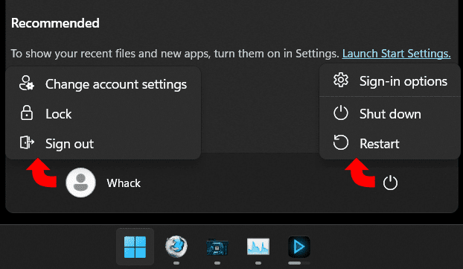
Task: Open the motherboard folder icon on taskbar
Action: (x=217, y=247)
